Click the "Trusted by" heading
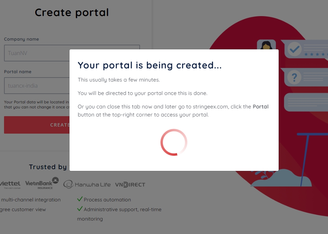This screenshot has width=328, height=234. click(x=48, y=167)
